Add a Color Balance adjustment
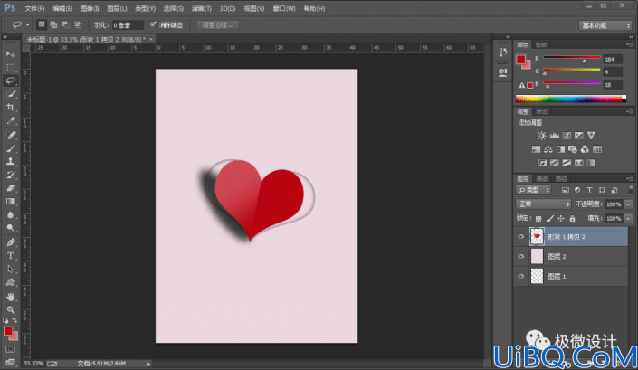 pyautogui.click(x=548, y=149)
